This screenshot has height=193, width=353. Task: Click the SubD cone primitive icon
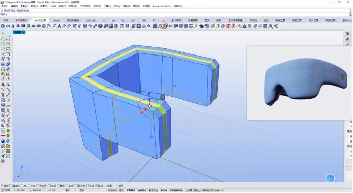(x=13, y=26)
